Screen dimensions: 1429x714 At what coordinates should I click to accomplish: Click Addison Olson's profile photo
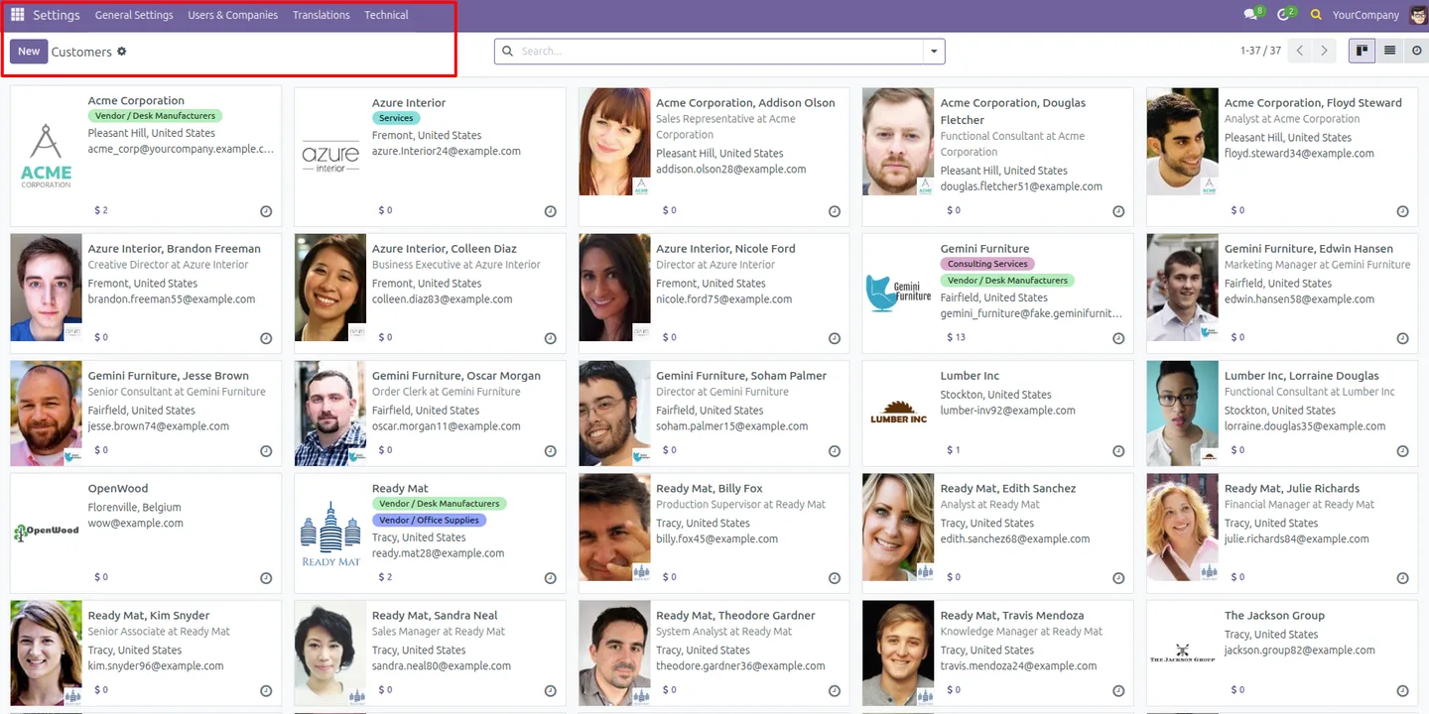614,142
